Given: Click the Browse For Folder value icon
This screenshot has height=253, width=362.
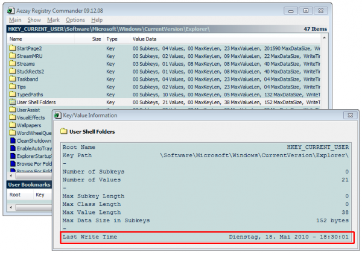Looking at the screenshot, I should tap(13, 164).
